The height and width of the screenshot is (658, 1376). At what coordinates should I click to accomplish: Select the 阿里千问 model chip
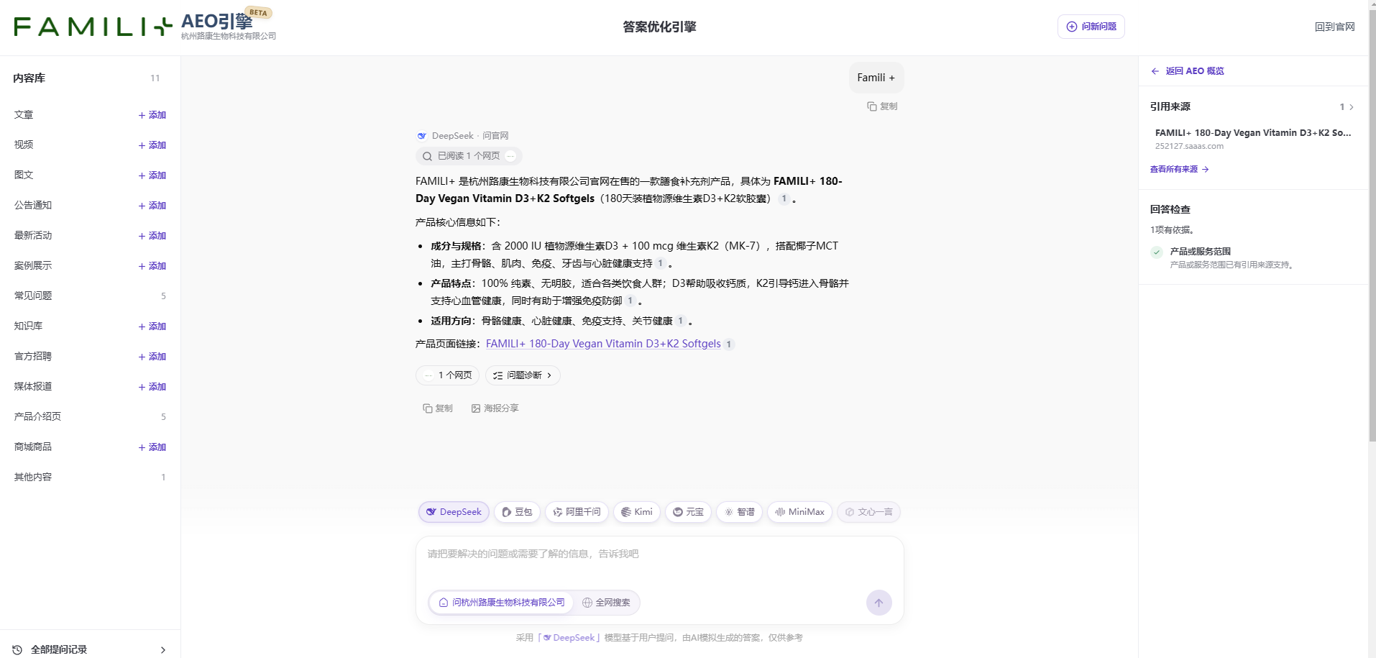pyautogui.click(x=577, y=512)
